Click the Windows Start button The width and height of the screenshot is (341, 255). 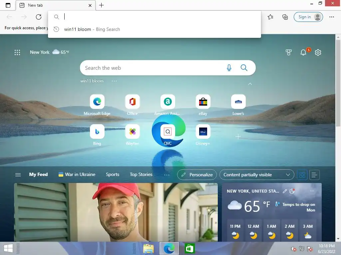[8, 248]
